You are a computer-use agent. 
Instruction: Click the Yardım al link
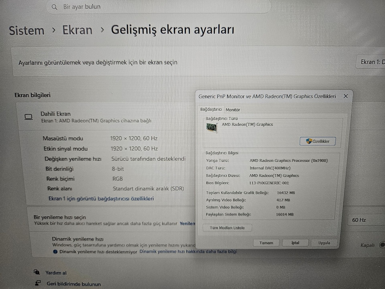point(56,273)
